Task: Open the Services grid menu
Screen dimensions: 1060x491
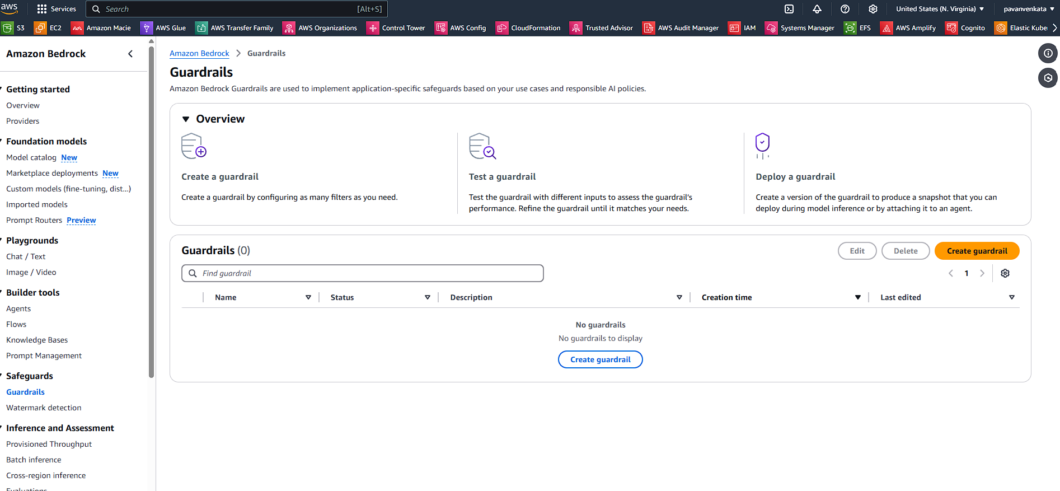Action: [x=57, y=9]
